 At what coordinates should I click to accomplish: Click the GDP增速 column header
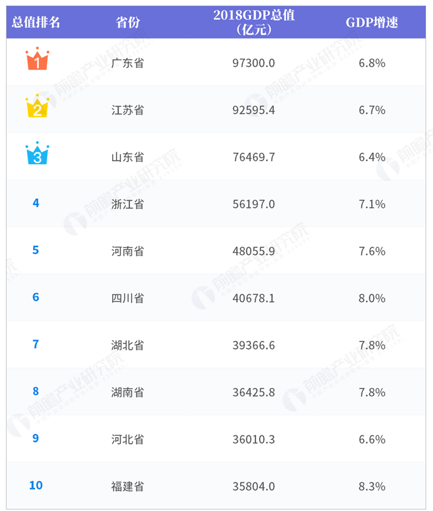tap(372, 22)
